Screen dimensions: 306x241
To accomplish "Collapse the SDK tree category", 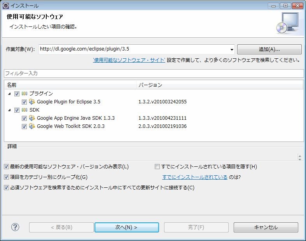I will tap(9, 110).
